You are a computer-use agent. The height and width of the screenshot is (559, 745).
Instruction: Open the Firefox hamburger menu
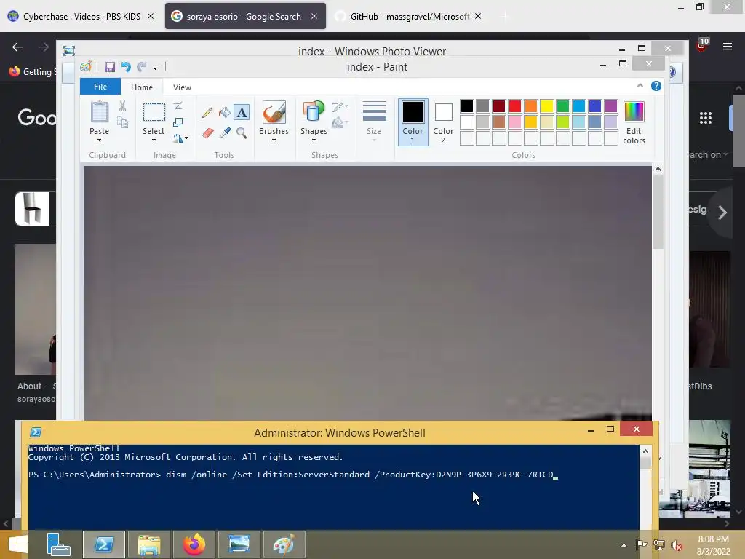728,47
